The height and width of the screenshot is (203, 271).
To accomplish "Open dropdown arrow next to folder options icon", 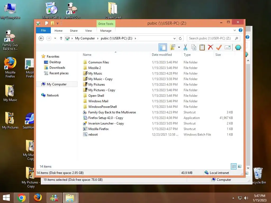I will pos(179,47).
